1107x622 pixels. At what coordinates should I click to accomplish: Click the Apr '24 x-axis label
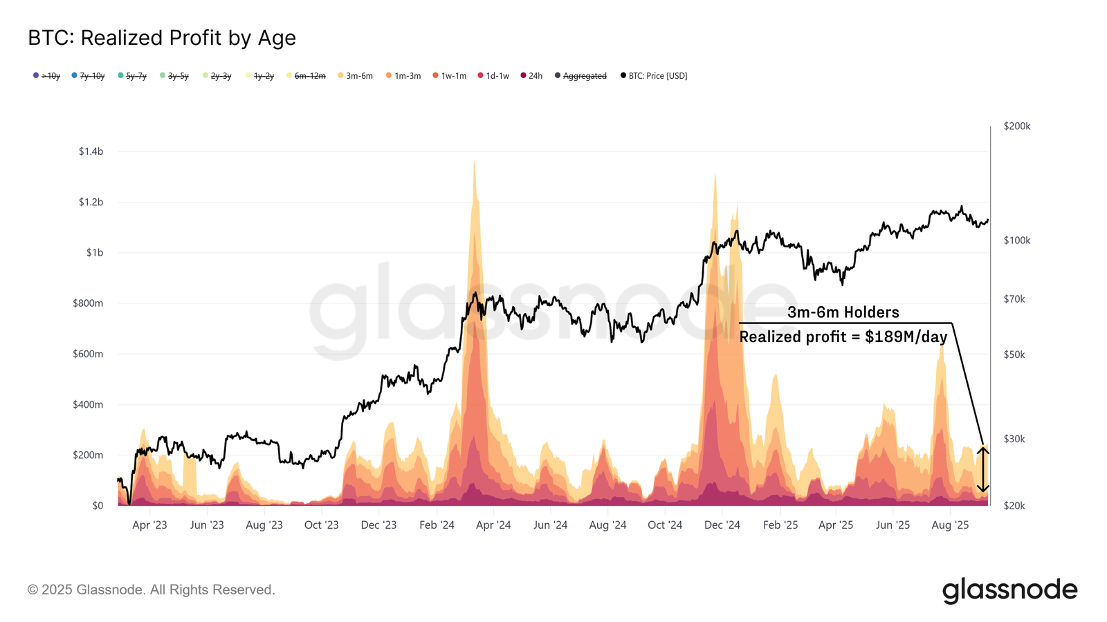point(493,525)
